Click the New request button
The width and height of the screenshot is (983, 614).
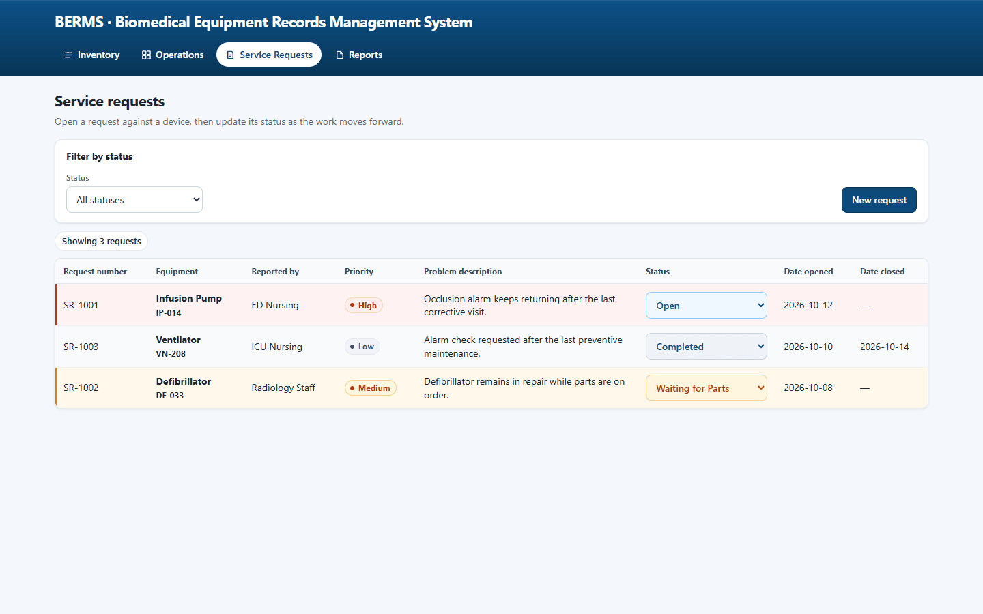[879, 200]
